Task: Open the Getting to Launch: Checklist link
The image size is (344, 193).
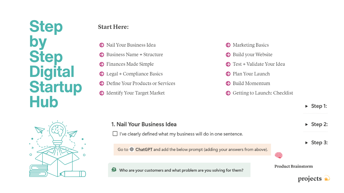Action: pos(263,93)
